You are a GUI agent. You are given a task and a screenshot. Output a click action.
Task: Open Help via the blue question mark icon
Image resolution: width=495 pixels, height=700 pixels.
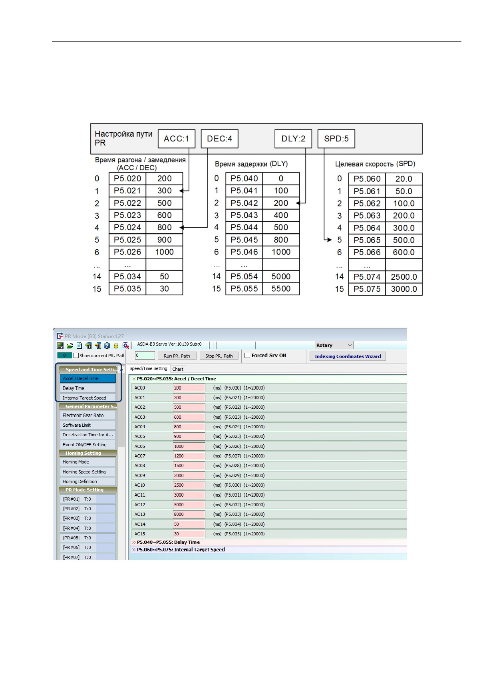click(x=107, y=346)
